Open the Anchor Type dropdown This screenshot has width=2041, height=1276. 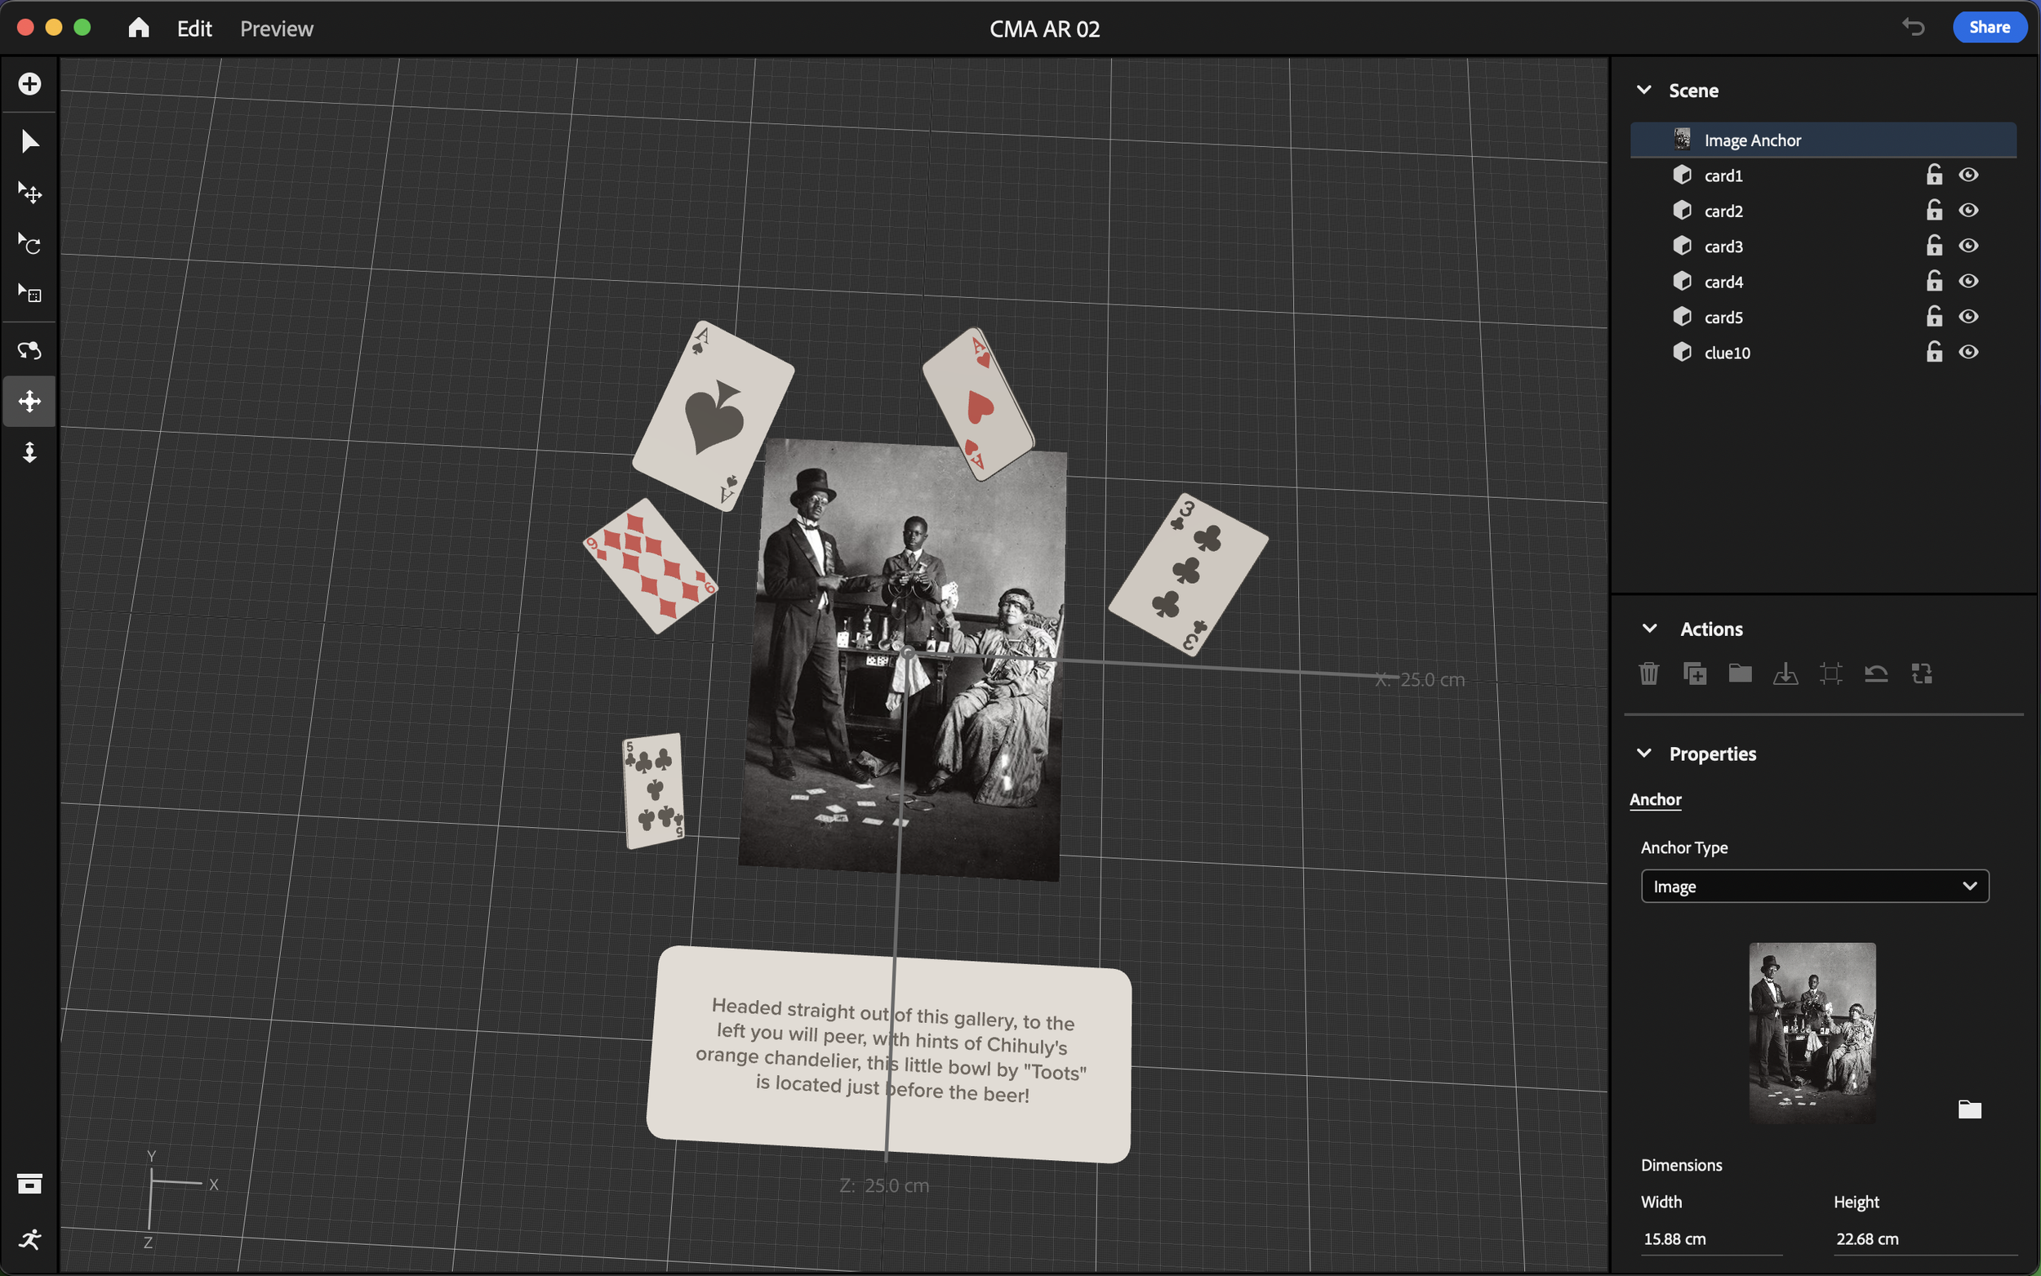tap(1815, 886)
